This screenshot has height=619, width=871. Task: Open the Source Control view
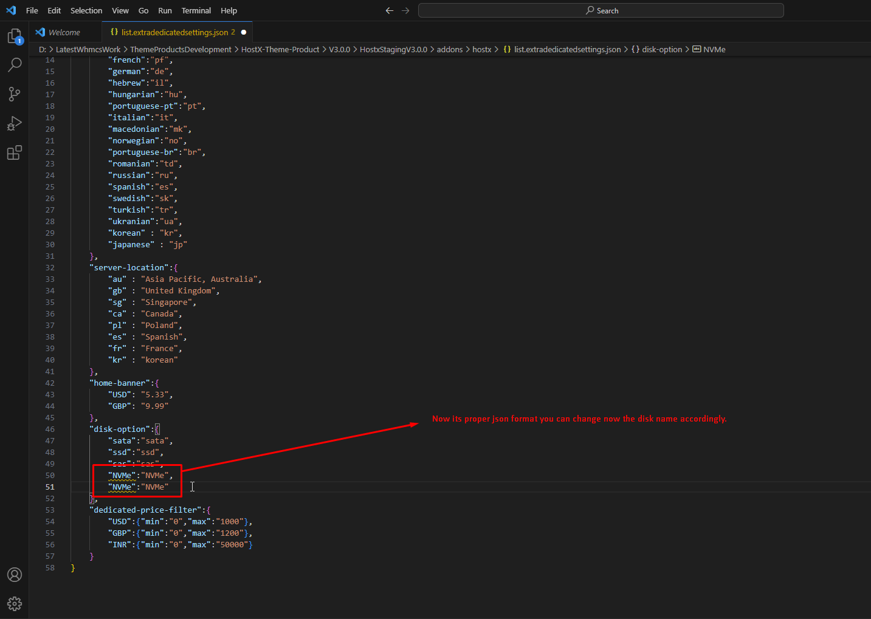[15, 94]
